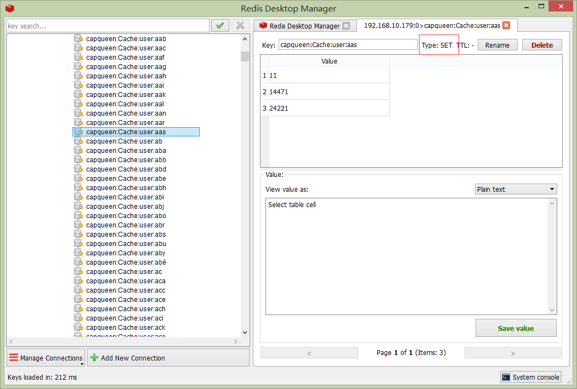Viewport: 577px width, 389px height.
Task: Click the key icon beside capqueen:Cache:user:aar
Action: (x=78, y=122)
